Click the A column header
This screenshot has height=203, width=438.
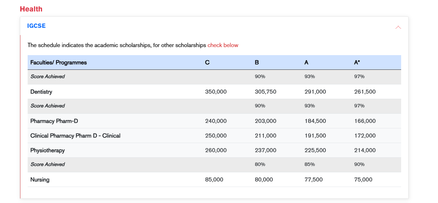click(x=306, y=63)
